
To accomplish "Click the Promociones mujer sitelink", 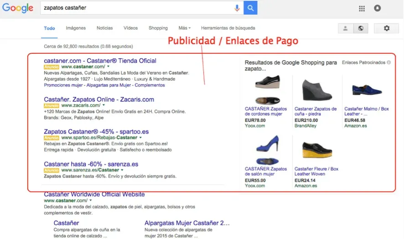I will click(x=63, y=85).
